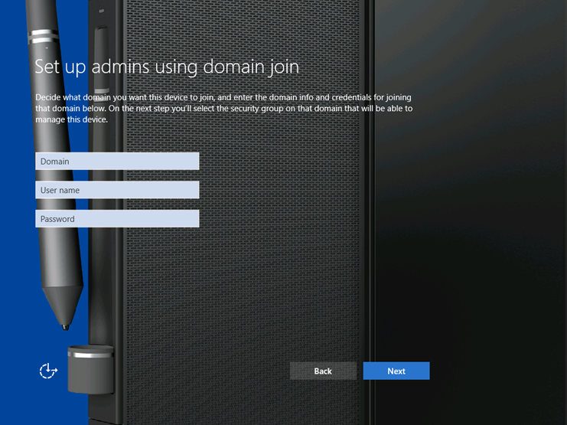This screenshot has height=425, width=567.
Task: Click the 'Next' label on blue button
Action: pyautogui.click(x=396, y=371)
